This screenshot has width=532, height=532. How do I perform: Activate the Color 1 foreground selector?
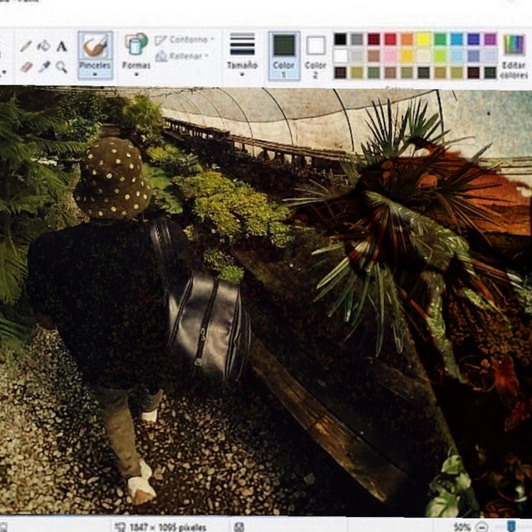284,55
